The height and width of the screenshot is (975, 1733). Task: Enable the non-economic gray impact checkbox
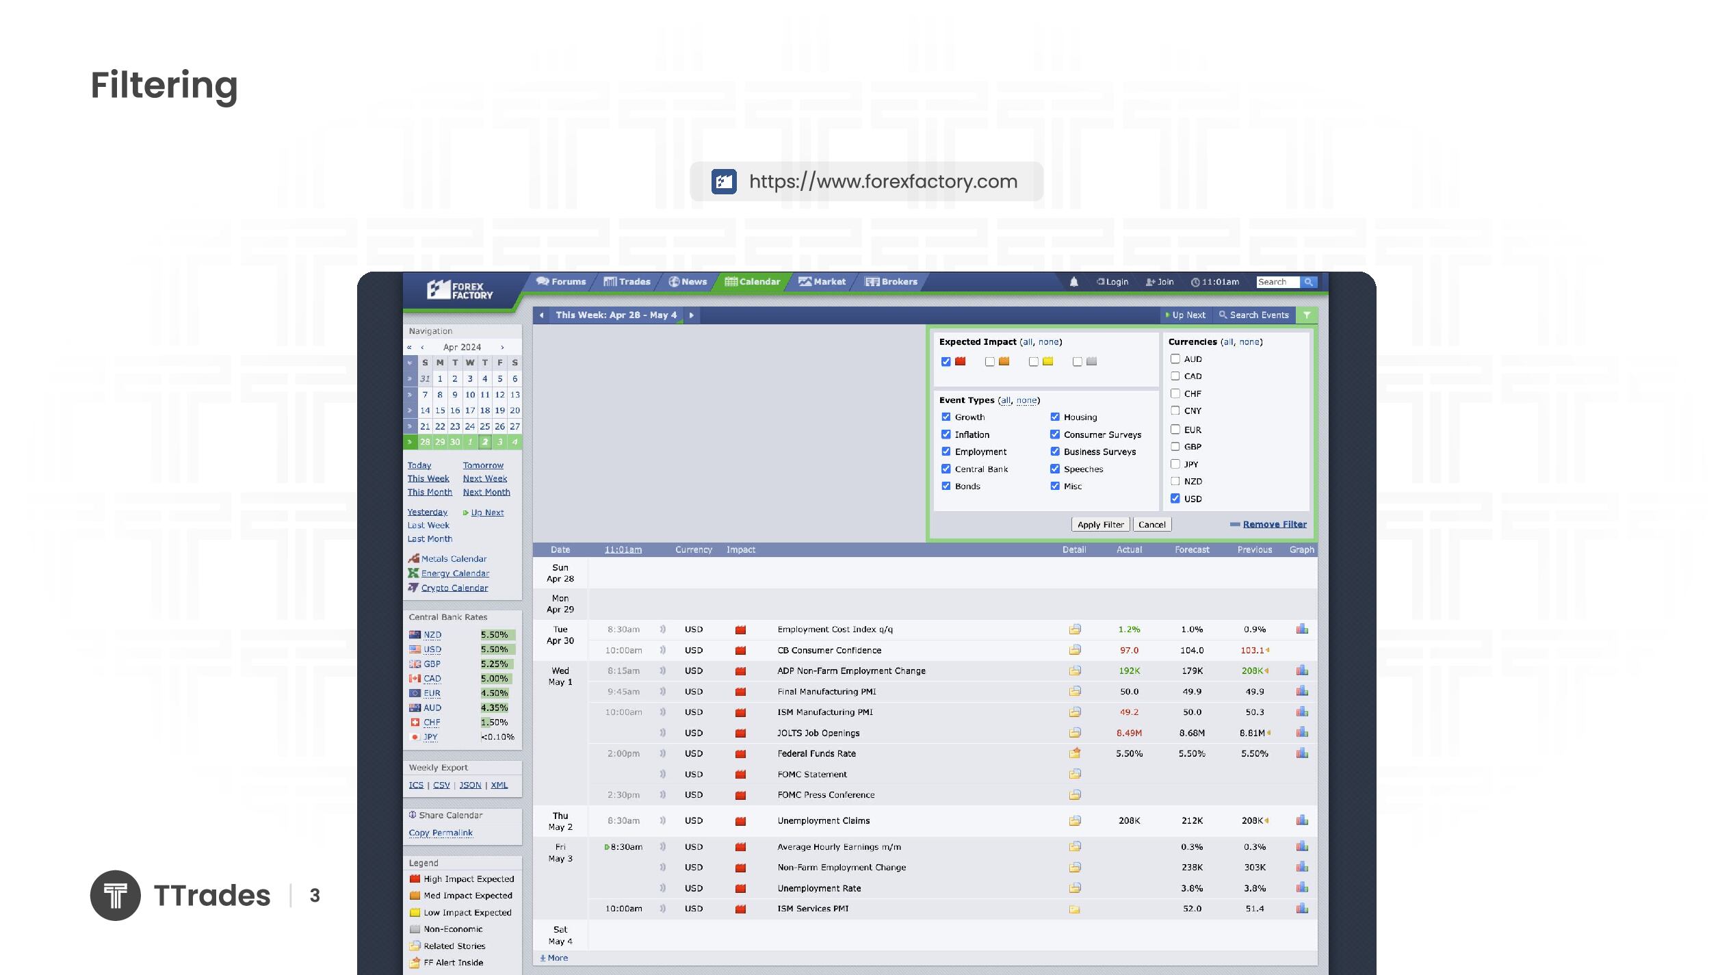click(x=1077, y=362)
